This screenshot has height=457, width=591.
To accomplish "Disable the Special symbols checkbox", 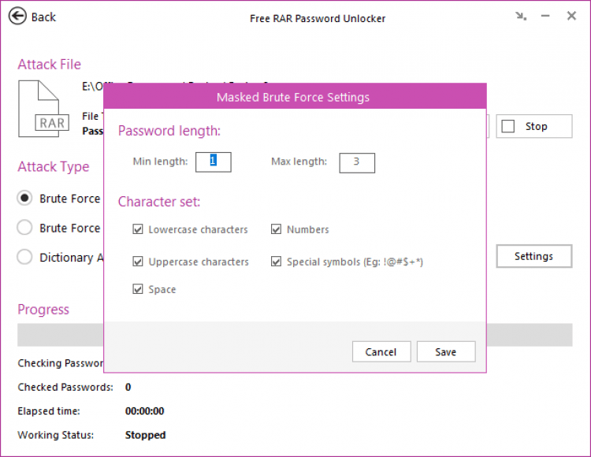I will [x=277, y=262].
